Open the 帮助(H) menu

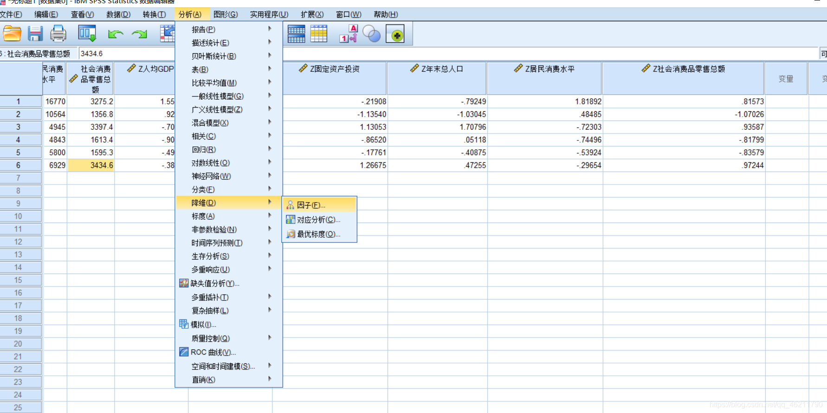click(386, 14)
